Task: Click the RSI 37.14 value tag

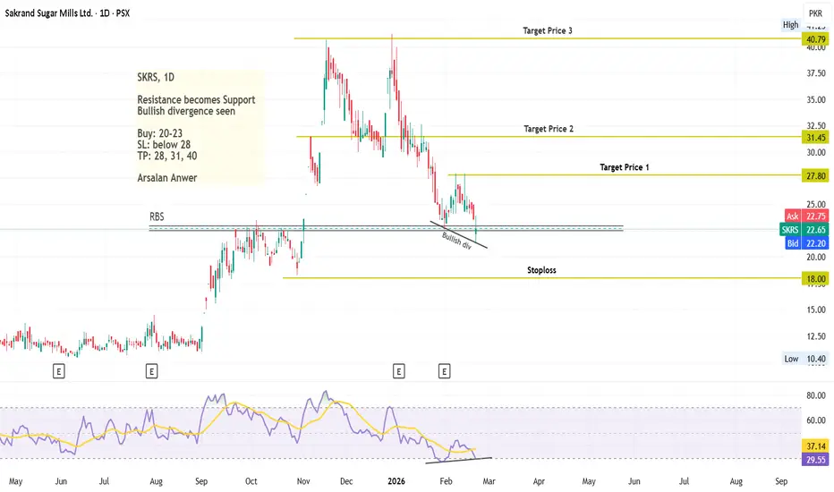Action: pos(815,446)
